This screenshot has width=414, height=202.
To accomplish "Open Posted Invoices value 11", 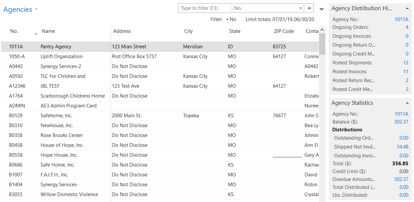I will point(405,72).
